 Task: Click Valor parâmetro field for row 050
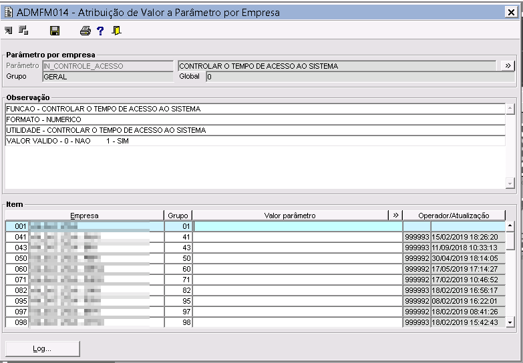(x=297, y=258)
